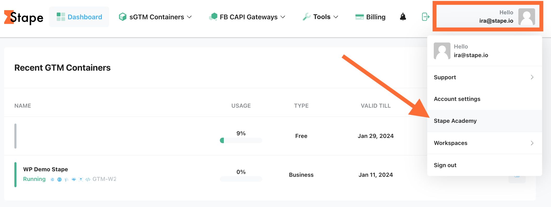Screen dimensions: 551x207
Task: Click the Business plan type cell
Action: [301, 175]
